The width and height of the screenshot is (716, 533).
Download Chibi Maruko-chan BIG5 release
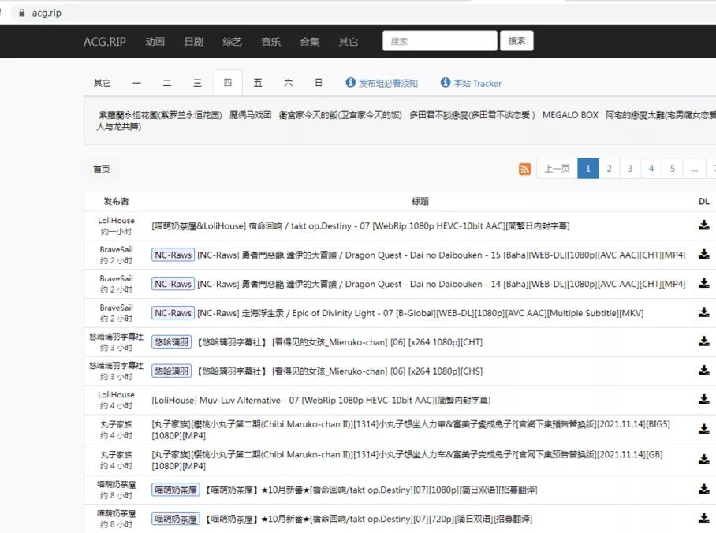tap(703, 429)
